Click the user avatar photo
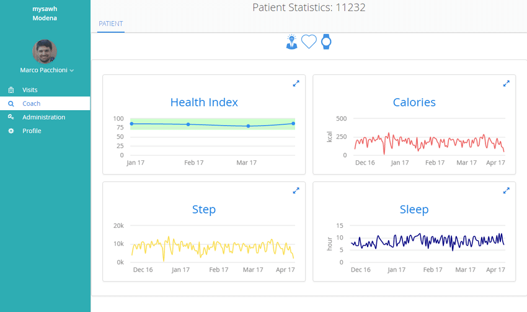 tap(45, 51)
